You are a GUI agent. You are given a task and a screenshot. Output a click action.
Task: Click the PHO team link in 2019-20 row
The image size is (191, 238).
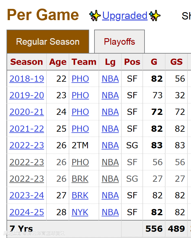(80, 95)
